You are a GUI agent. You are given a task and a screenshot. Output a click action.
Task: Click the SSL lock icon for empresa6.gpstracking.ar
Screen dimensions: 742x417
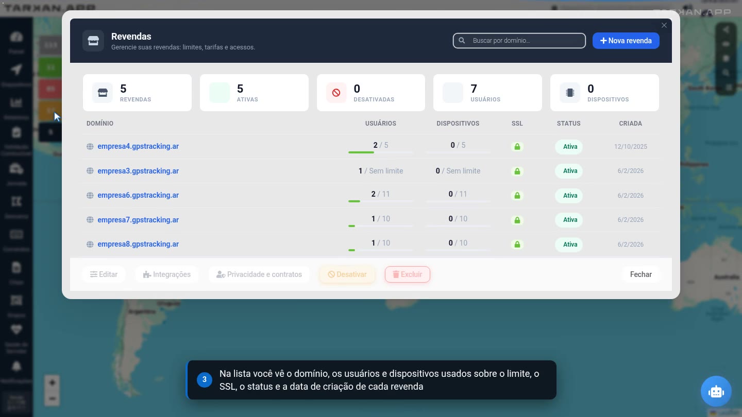pyautogui.click(x=517, y=196)
